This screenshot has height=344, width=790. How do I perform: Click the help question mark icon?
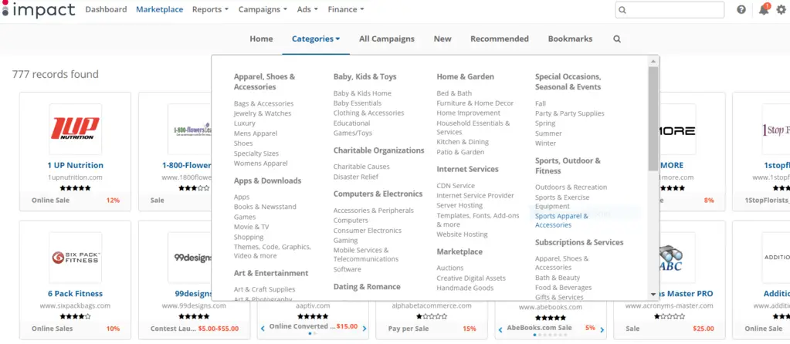pyautogui.click(x=741, y=9)
